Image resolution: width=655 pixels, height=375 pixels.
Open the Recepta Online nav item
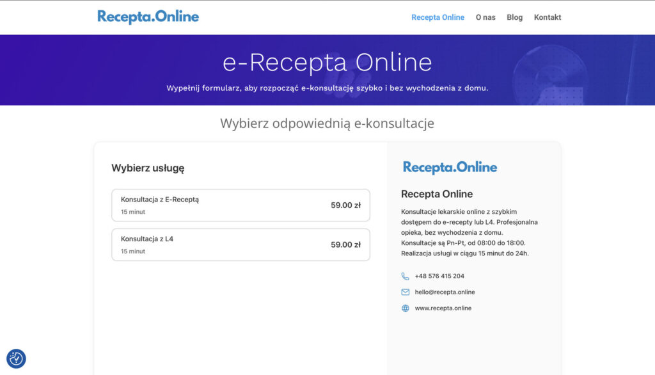[438, 17]
